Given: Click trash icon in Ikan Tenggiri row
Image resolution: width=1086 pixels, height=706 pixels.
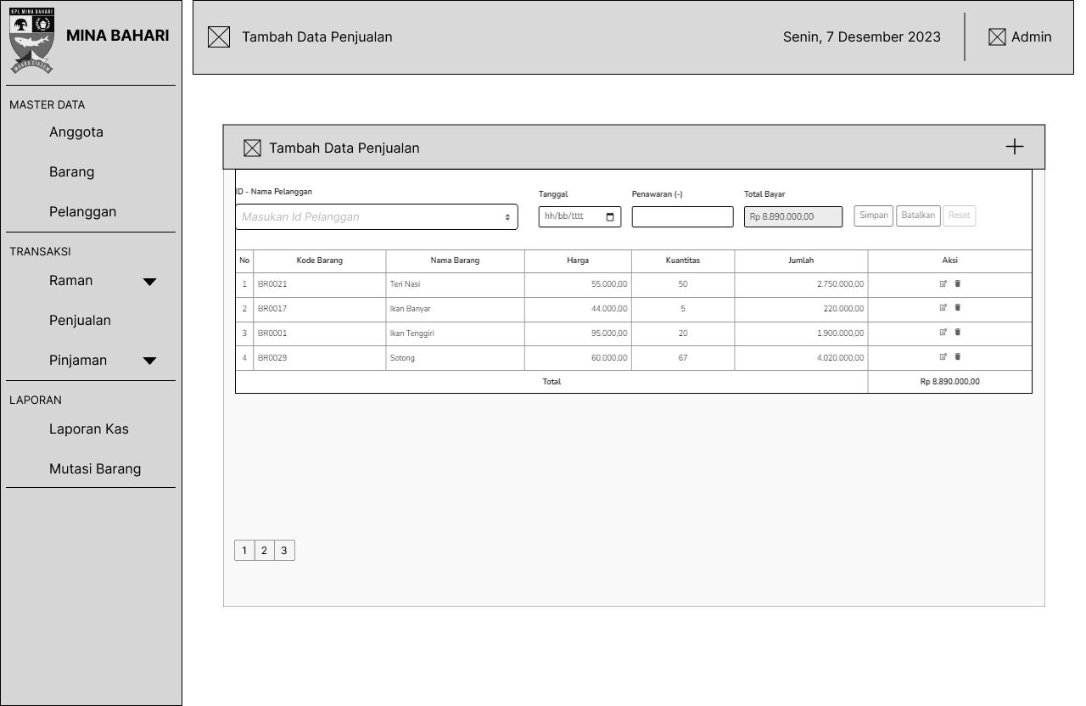Looking at the screenshot, I should click(x=958, y=333).
